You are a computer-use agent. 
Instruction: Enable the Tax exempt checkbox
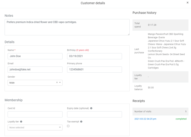68,126
